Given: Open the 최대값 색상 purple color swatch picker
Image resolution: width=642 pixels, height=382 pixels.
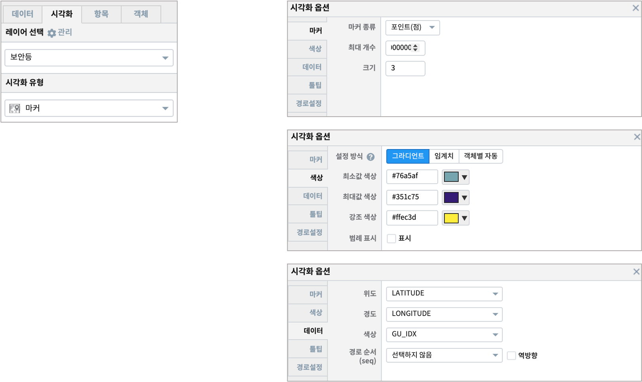Looking at the screenshot, I should 456,198.
